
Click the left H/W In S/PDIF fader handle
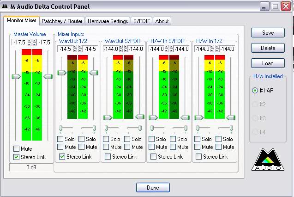coord(153,117)
